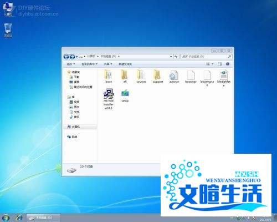Viewport: 277px width, 222px height.
Task: Select the bootmgr.efi file
Action: (x=207, y=78)
